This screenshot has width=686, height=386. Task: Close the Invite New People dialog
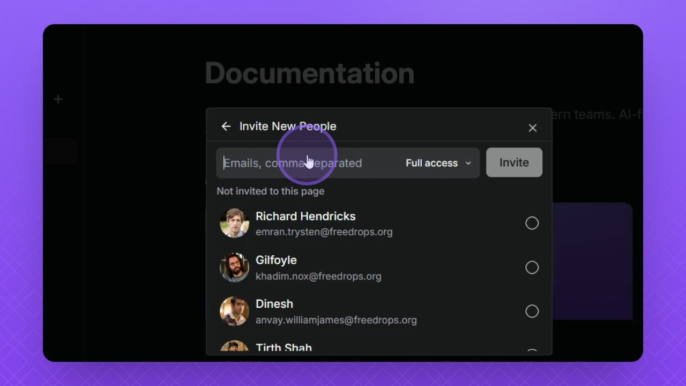point(532,128)
